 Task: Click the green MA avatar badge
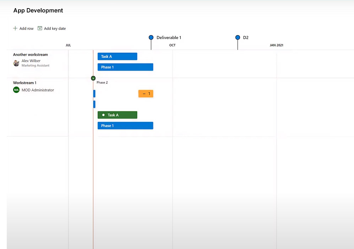pos(16,90)
